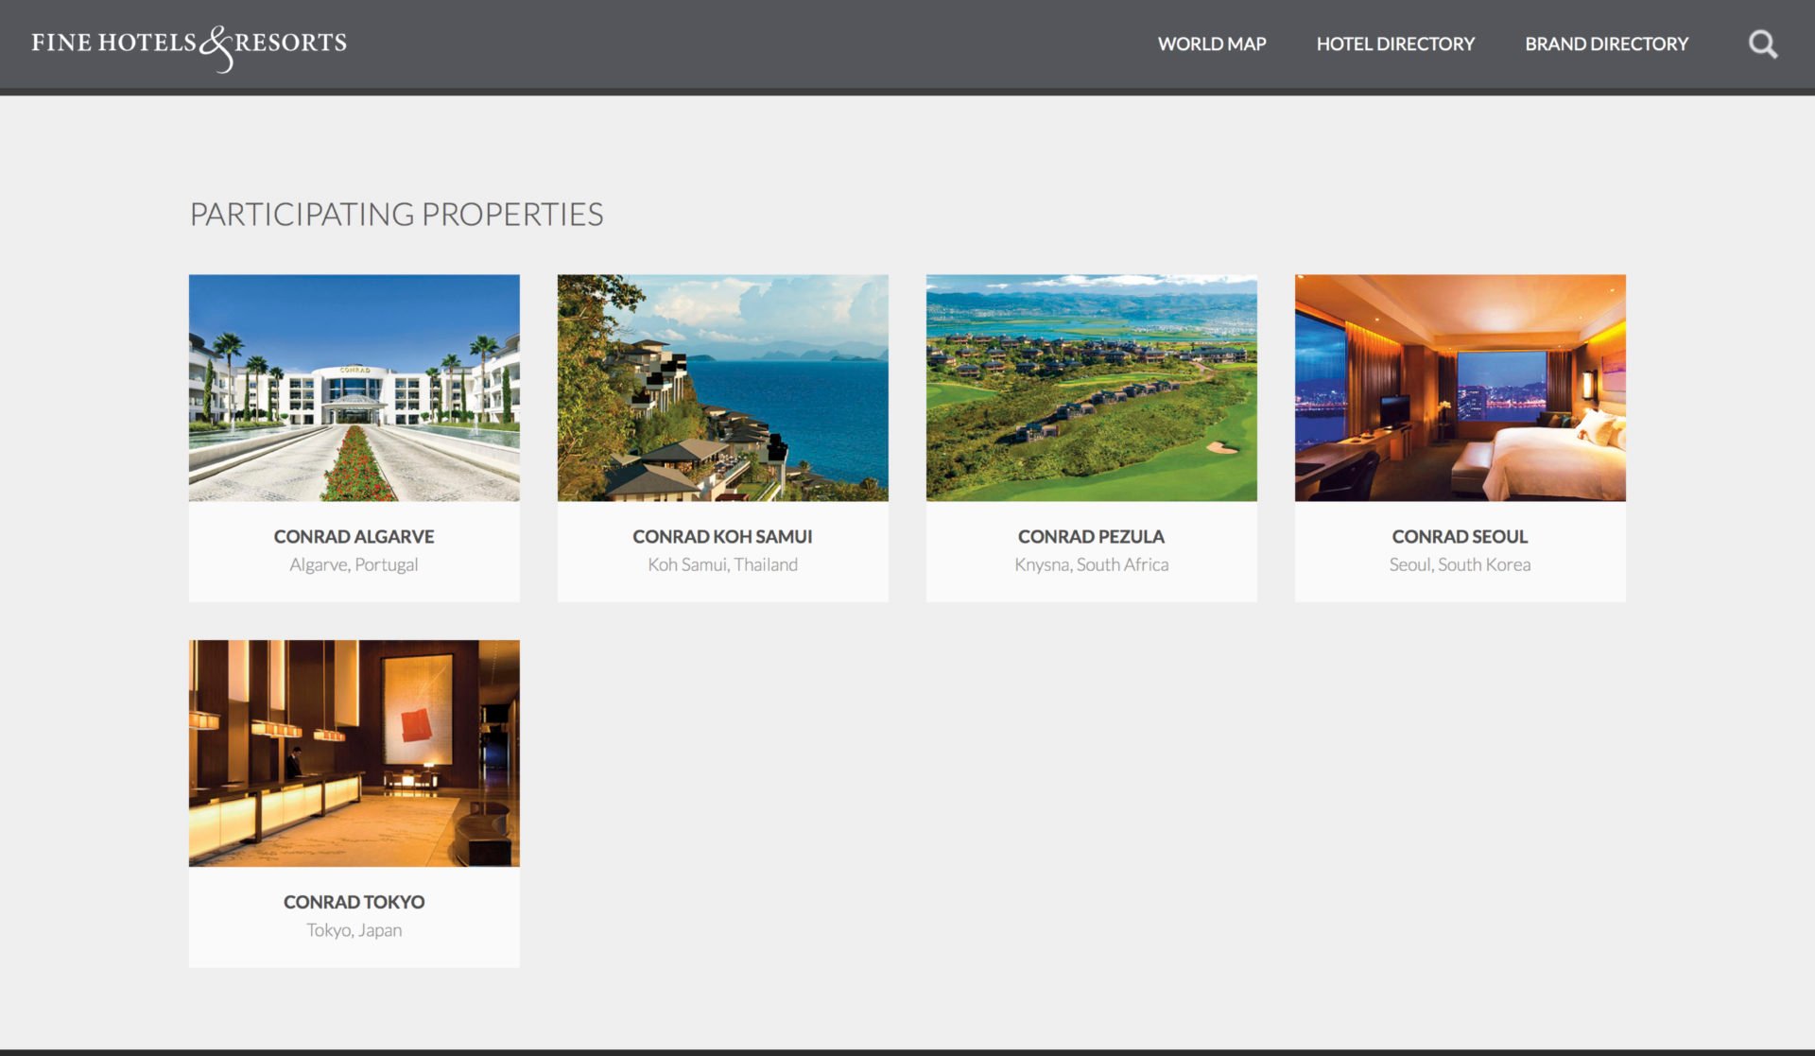The width and height of the screenshot is (1815, 1056).
Task: Click the Fine Hotels & Resorts logo
Action: point(189,47)
